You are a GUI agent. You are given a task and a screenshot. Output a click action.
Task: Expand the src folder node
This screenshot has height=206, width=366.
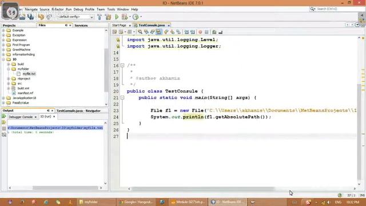click(x=9, y=84)
